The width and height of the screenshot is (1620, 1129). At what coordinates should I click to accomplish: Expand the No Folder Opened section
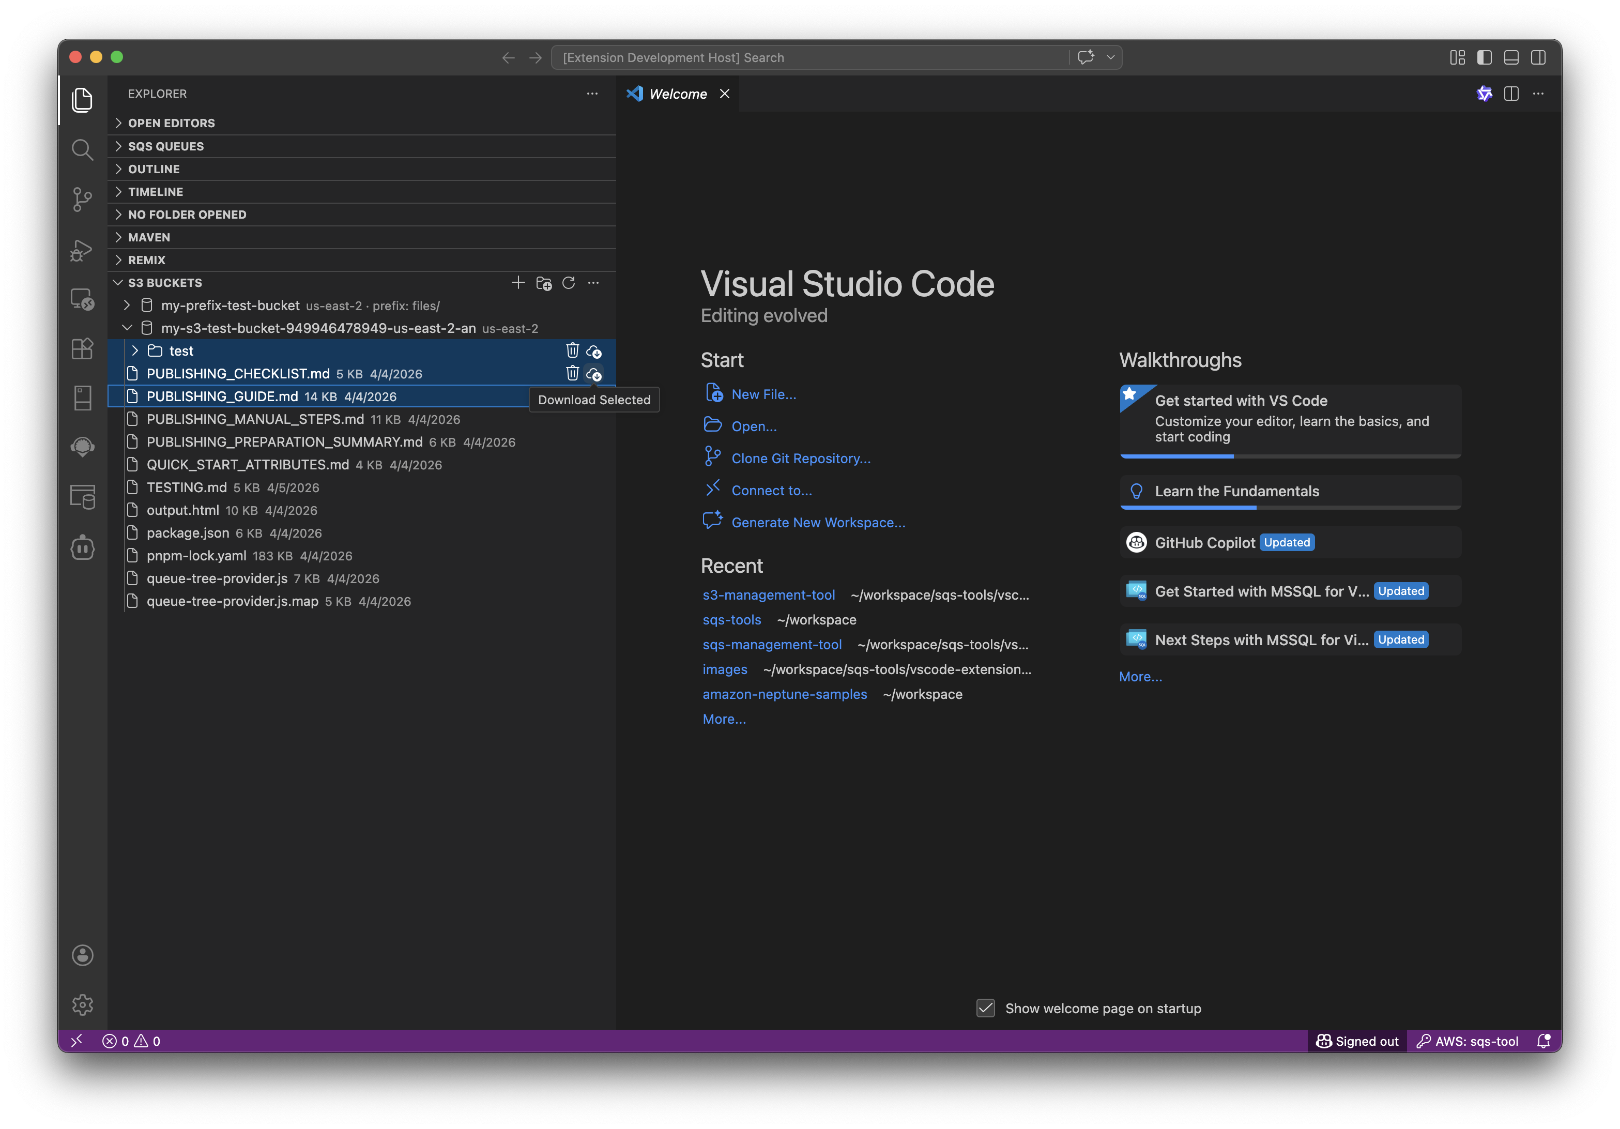point(361,215)
